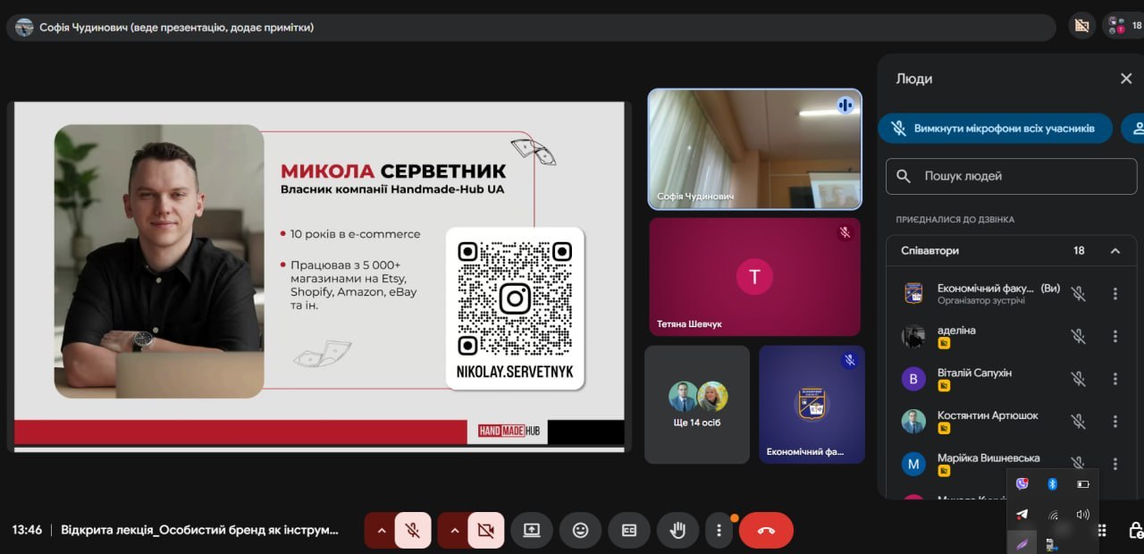1144x554 pixels.
Task: Click yellow badge under Марійка Вишневська
Action: tap(944, 471)
